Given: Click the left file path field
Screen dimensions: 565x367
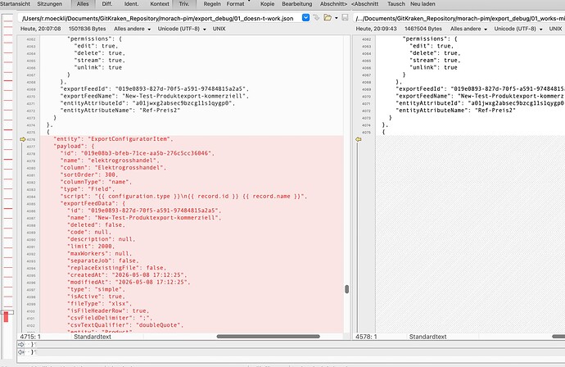Looking at the screenshot, I should [x=160, y=18].
